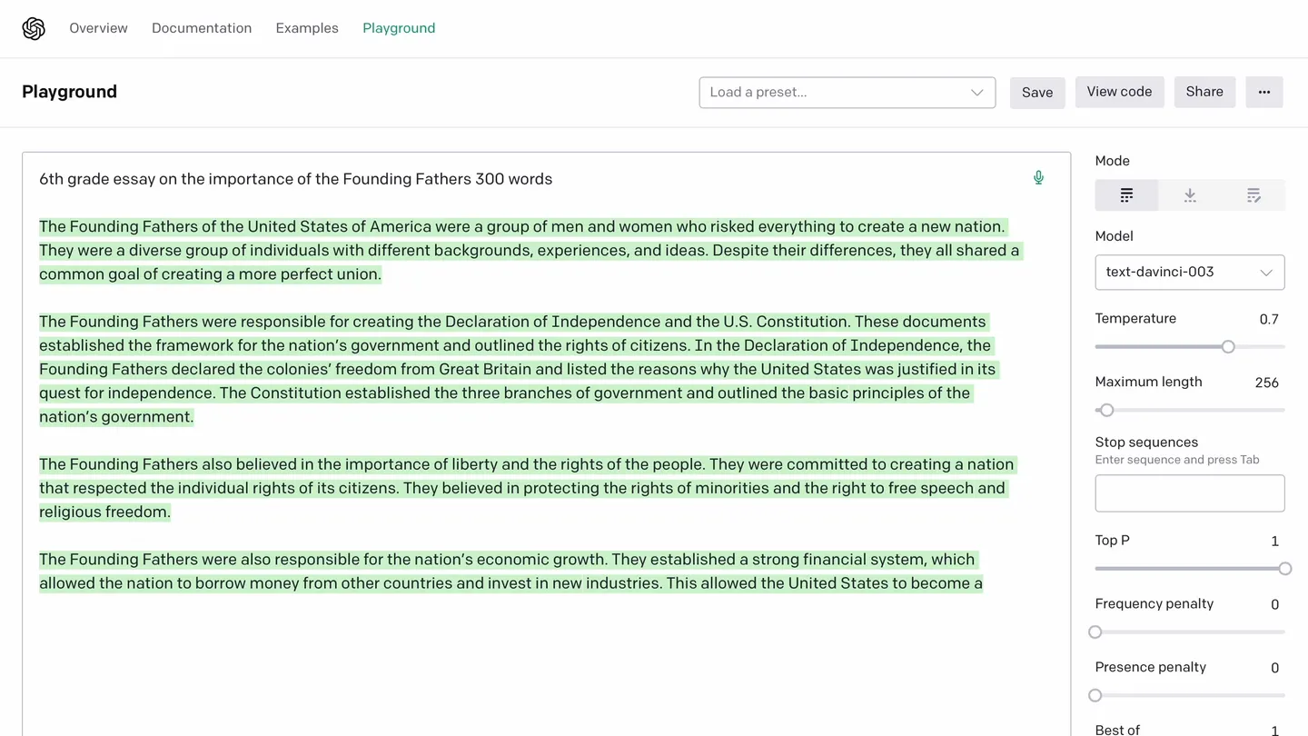Click the prompt line '6th grade essay...'
1308x736 pixels.
point(296,179)
